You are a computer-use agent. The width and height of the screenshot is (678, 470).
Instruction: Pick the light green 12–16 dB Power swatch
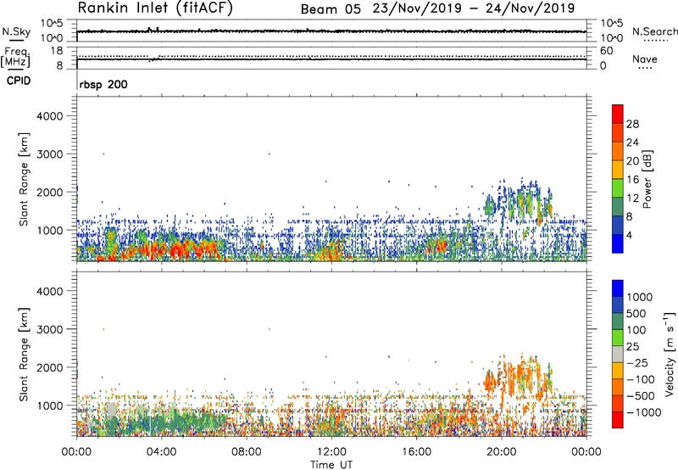click(618, 187)
